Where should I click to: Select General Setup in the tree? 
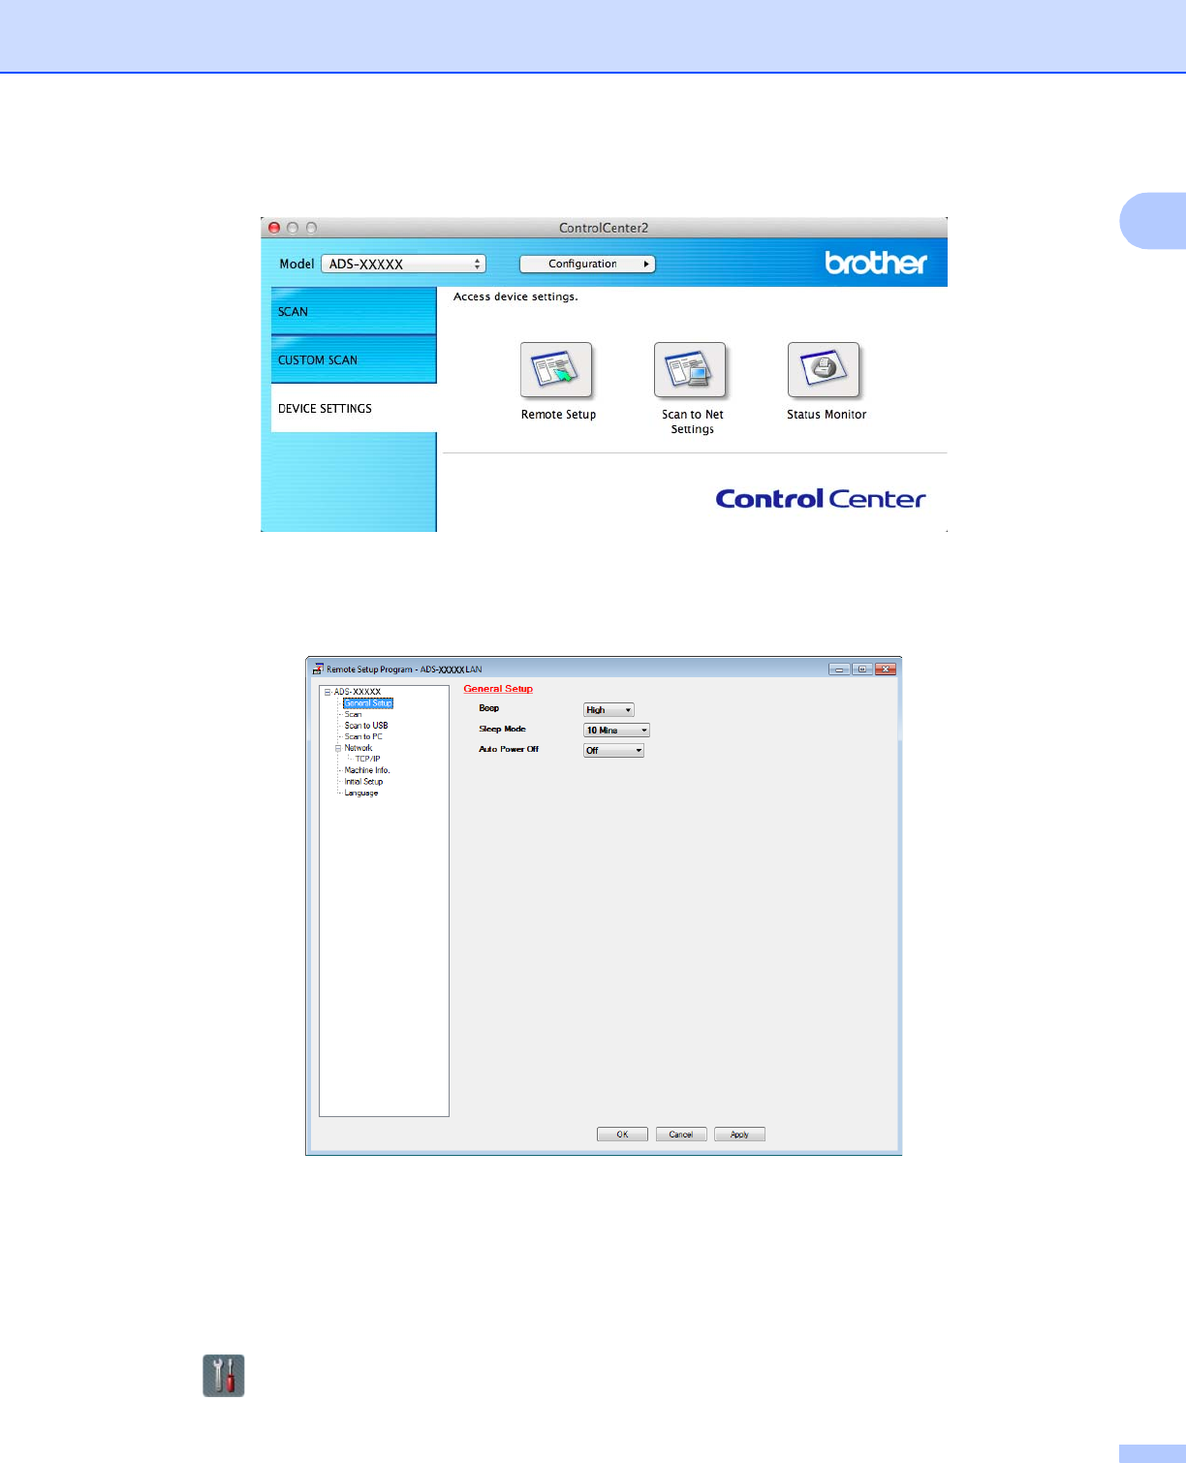coord(368,703)
